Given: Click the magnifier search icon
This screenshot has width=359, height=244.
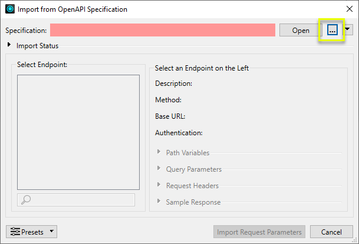Looking at the screenshot, I should [x=26, y=200].
